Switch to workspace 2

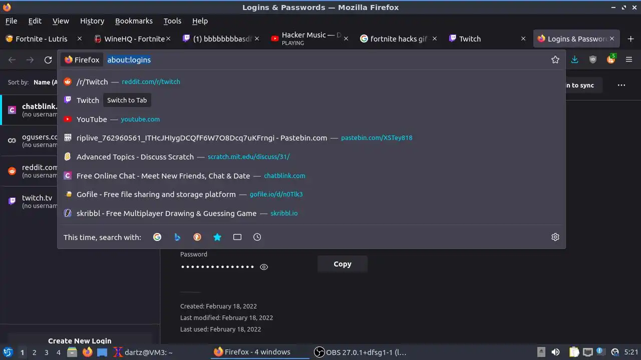tap(34, 352)
